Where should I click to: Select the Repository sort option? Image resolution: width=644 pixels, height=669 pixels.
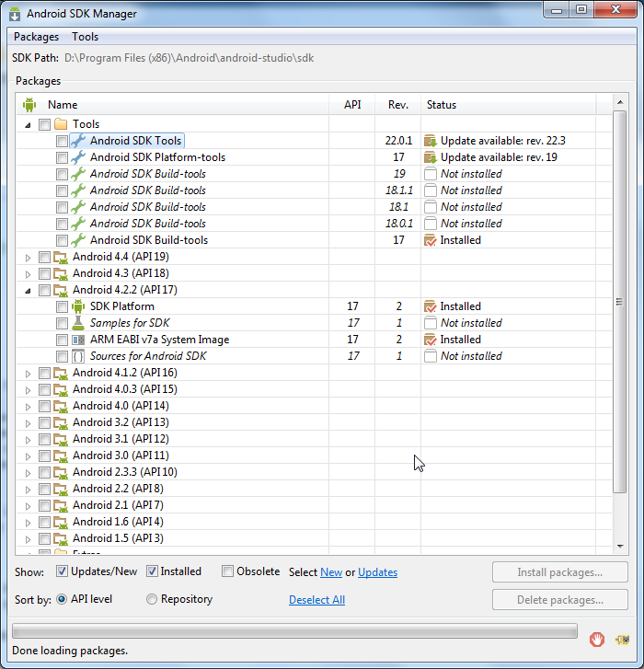[152, 599]
